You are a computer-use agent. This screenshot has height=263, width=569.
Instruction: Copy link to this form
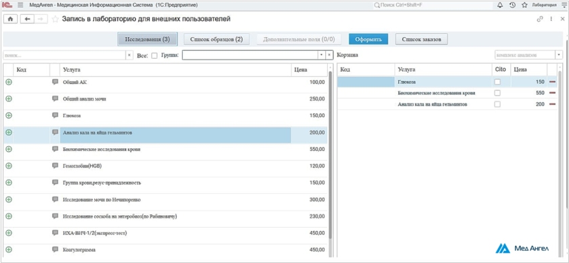tap(540, 19)
